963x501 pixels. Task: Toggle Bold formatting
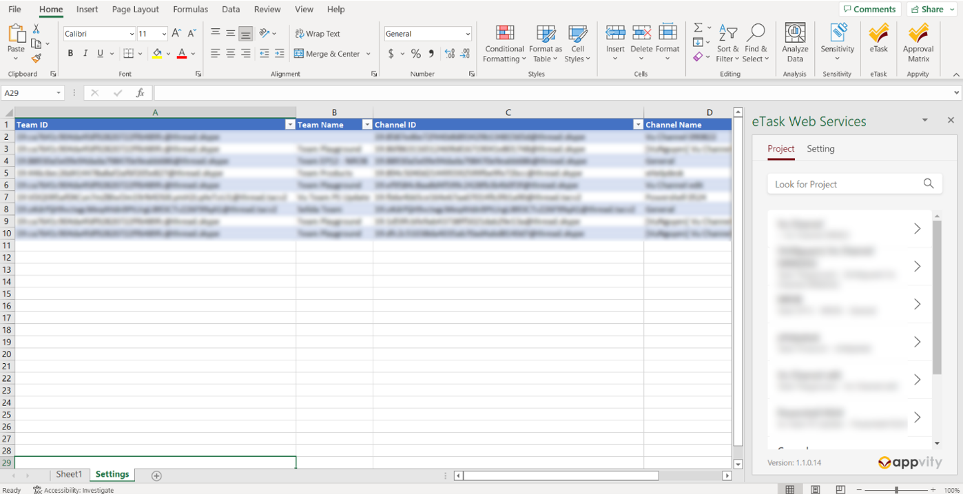pyautogui.click(x=70, y=54)
